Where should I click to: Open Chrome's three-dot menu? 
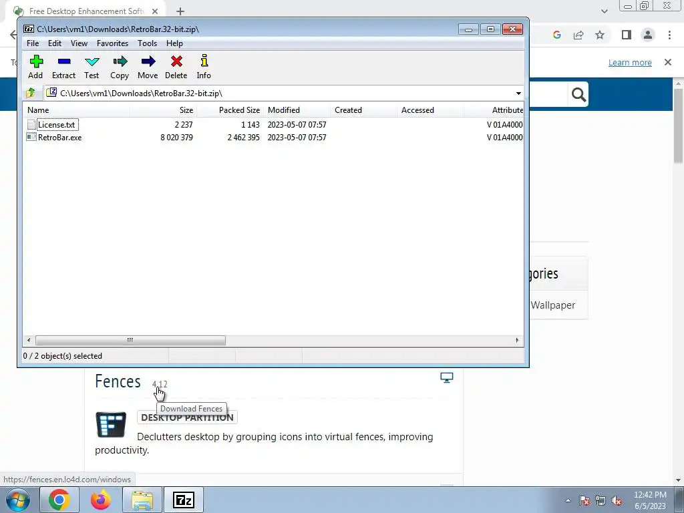coord(669,35)
